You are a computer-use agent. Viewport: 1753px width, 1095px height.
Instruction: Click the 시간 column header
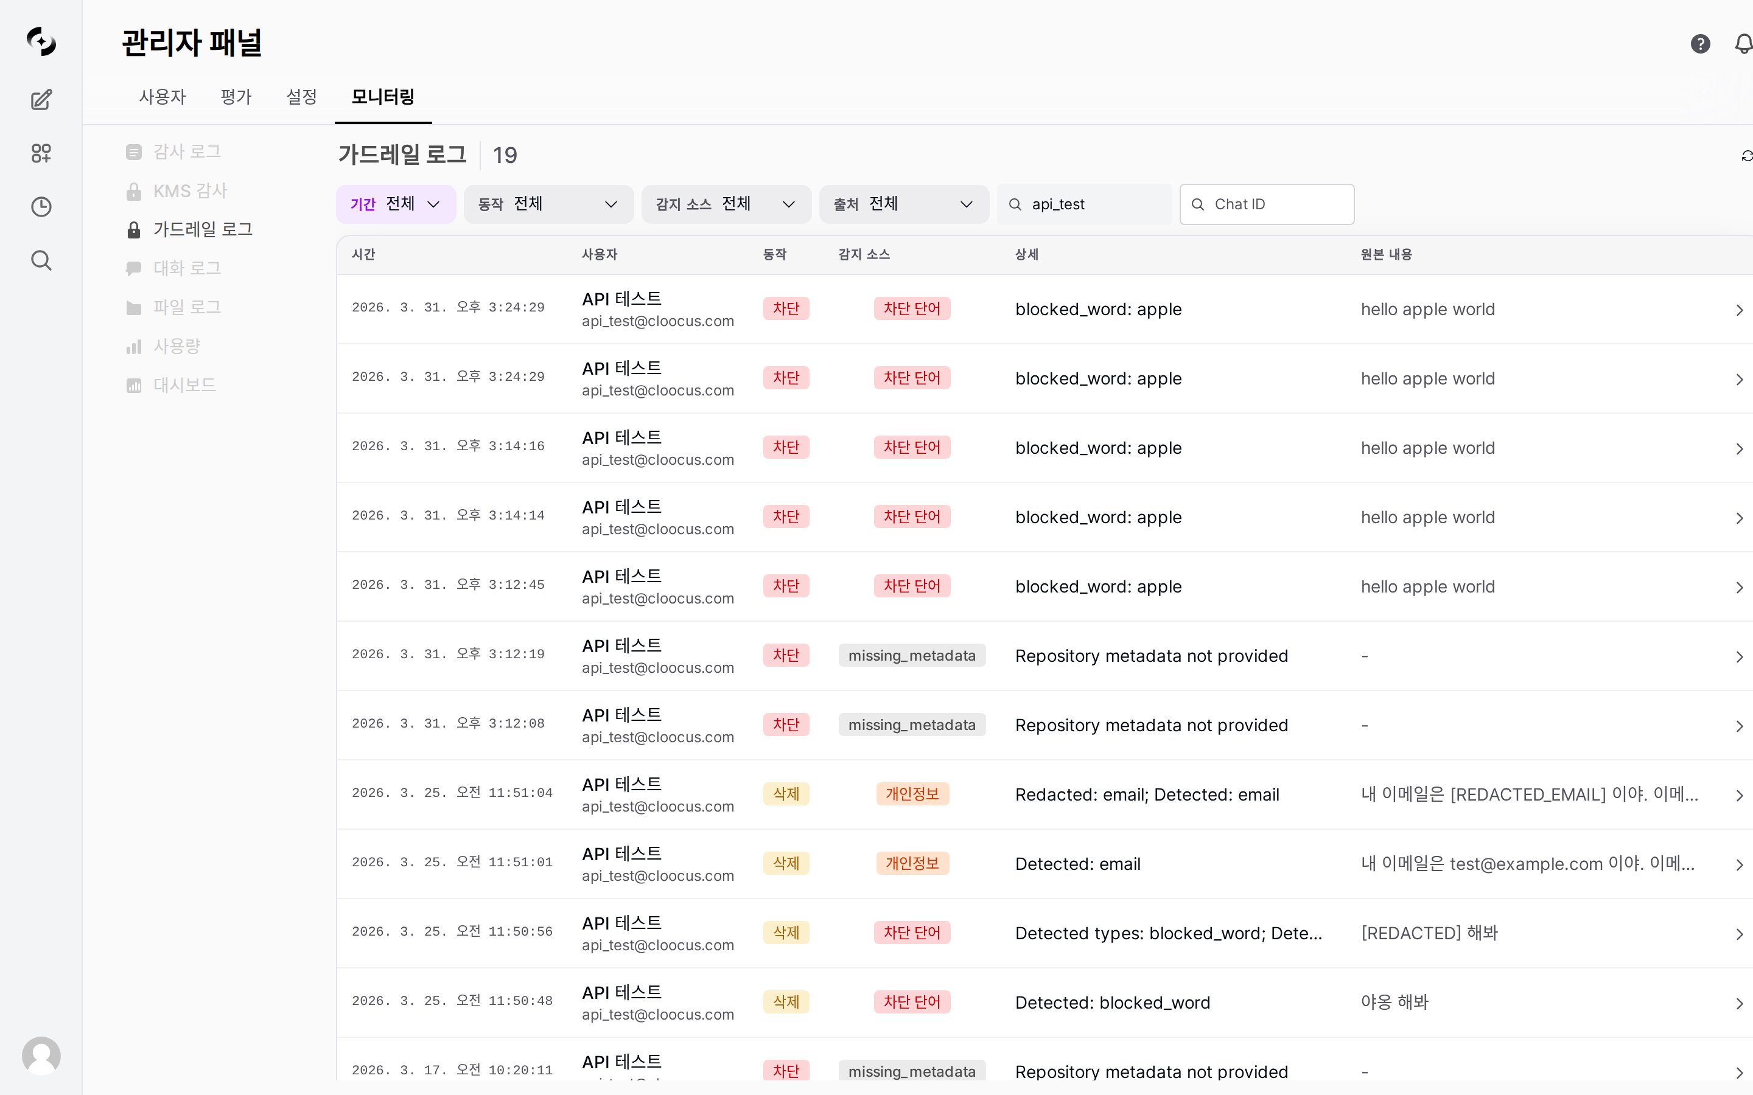(x=363, y=254)
